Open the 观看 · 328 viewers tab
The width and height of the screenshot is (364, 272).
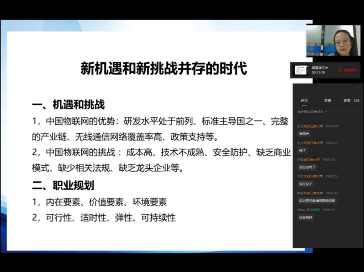click(351, 100)
